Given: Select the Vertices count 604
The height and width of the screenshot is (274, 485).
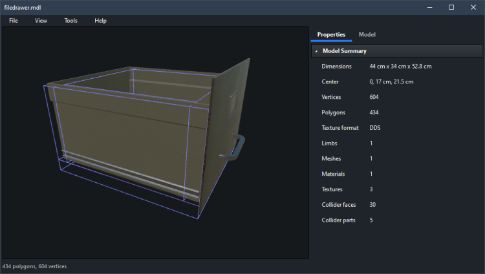Looking at the screenshot, I should tap(374, 97).
